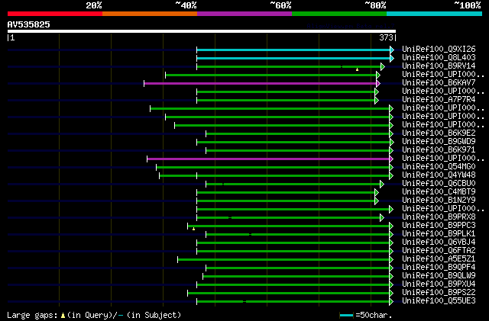Click the green arrowhead ending the Q6VBJ4 alignment

pyautogui.click(x=391, y=243)
